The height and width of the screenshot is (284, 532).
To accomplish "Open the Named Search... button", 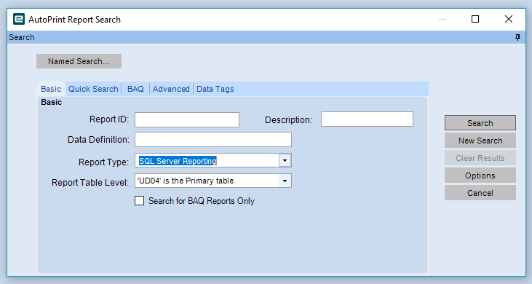I will click(x=79, y=61).
